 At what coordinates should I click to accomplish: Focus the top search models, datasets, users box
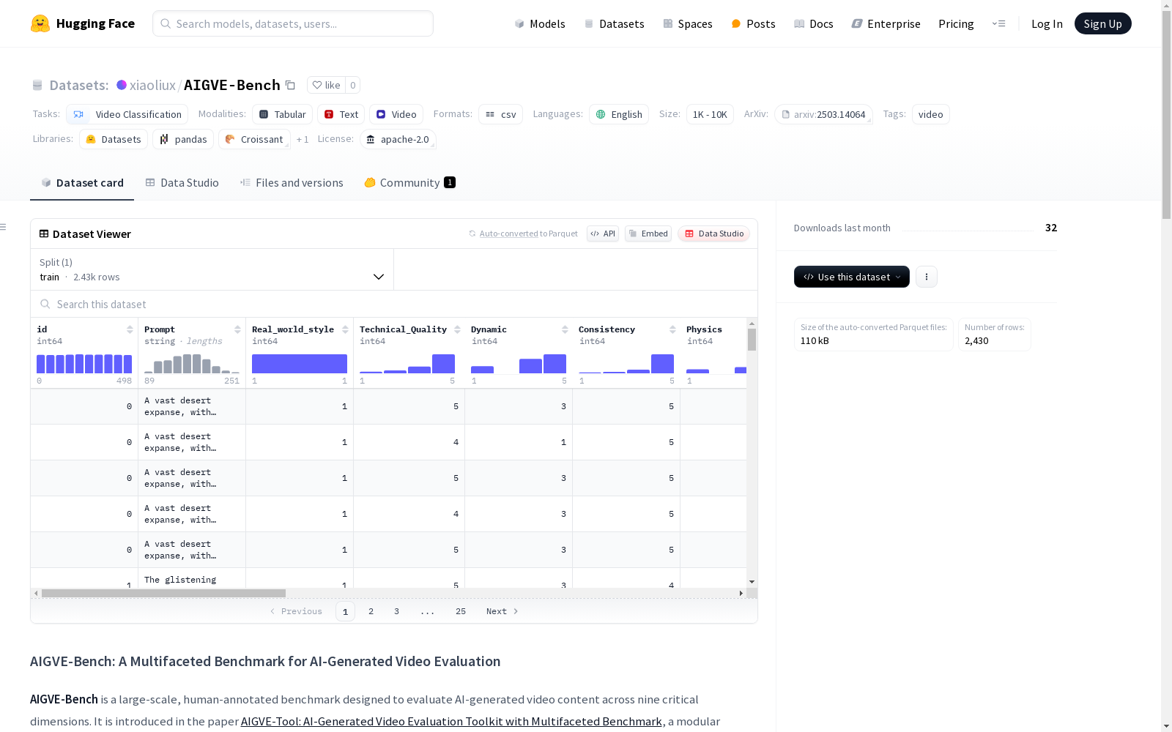click(x=293, y=23)
